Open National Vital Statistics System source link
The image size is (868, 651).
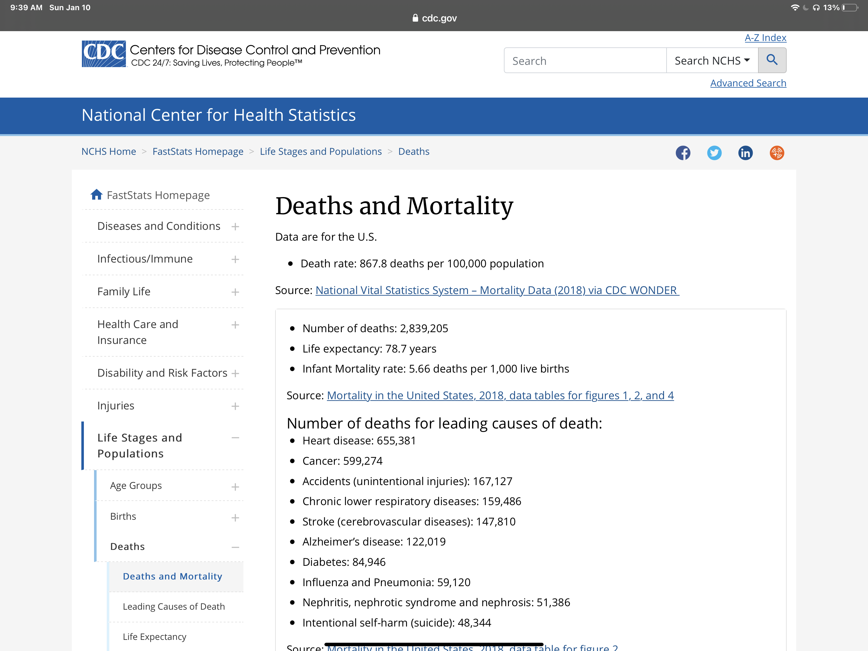coord(497,290)
